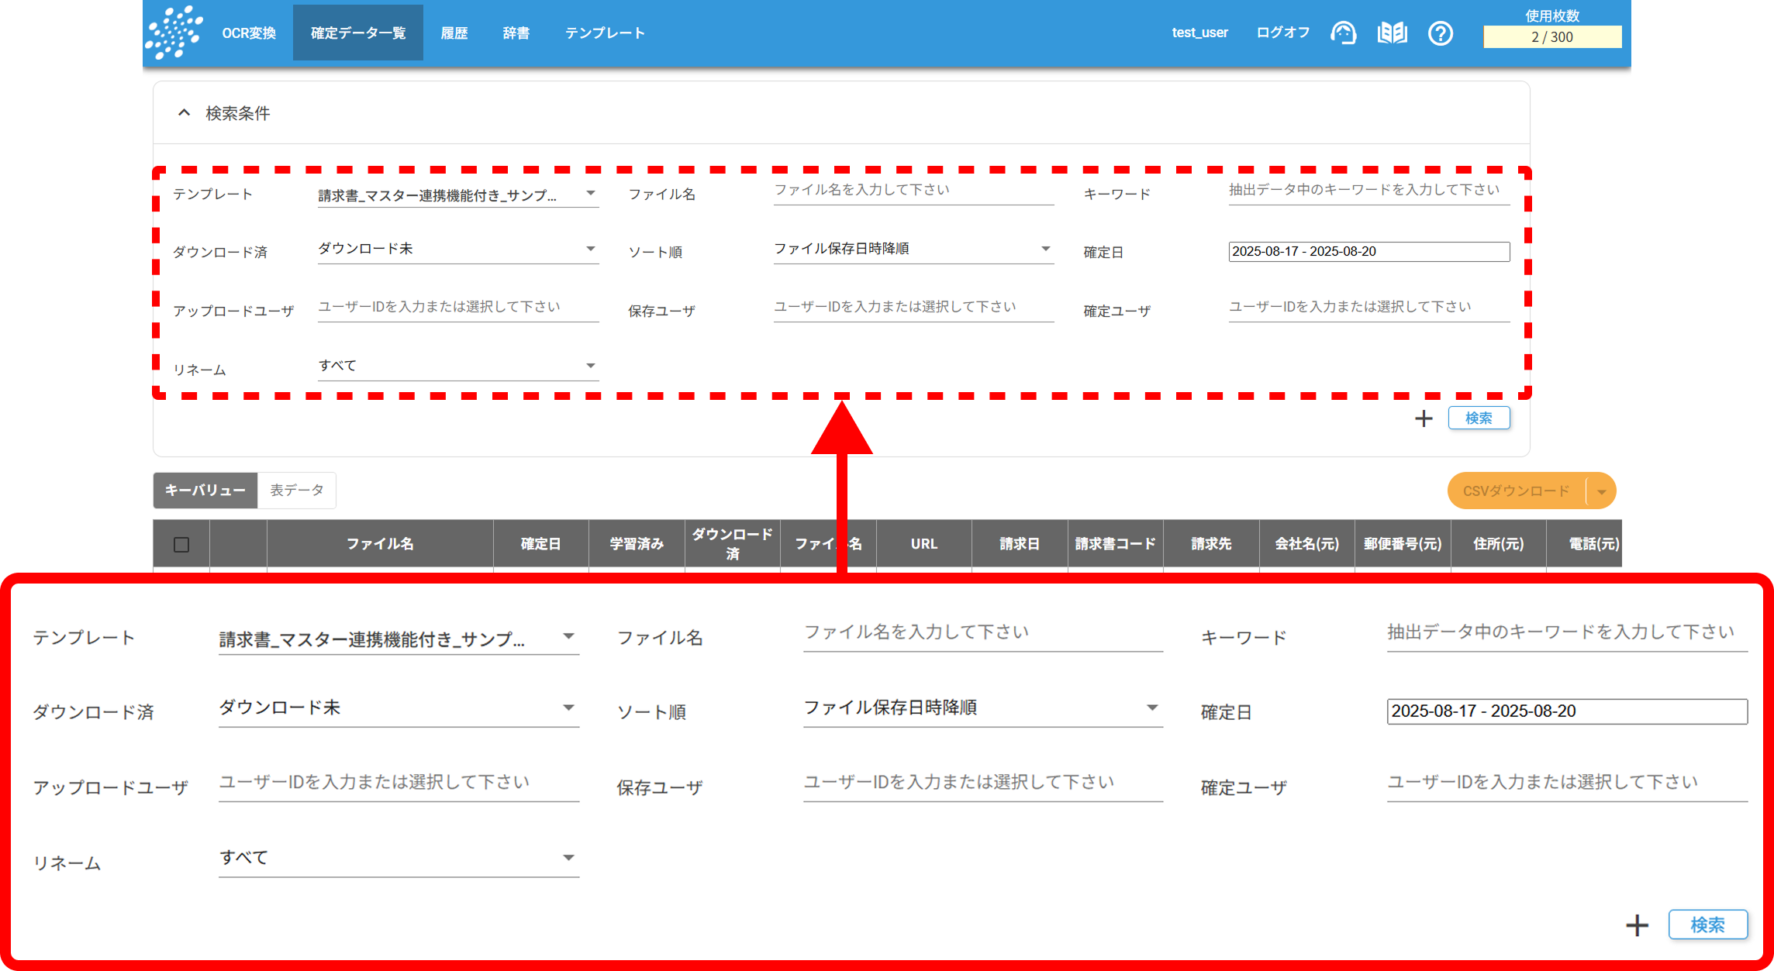
Task: Click the 検索 button in the upper panel
Action: pyautogui.click(x=1479, y=418)
